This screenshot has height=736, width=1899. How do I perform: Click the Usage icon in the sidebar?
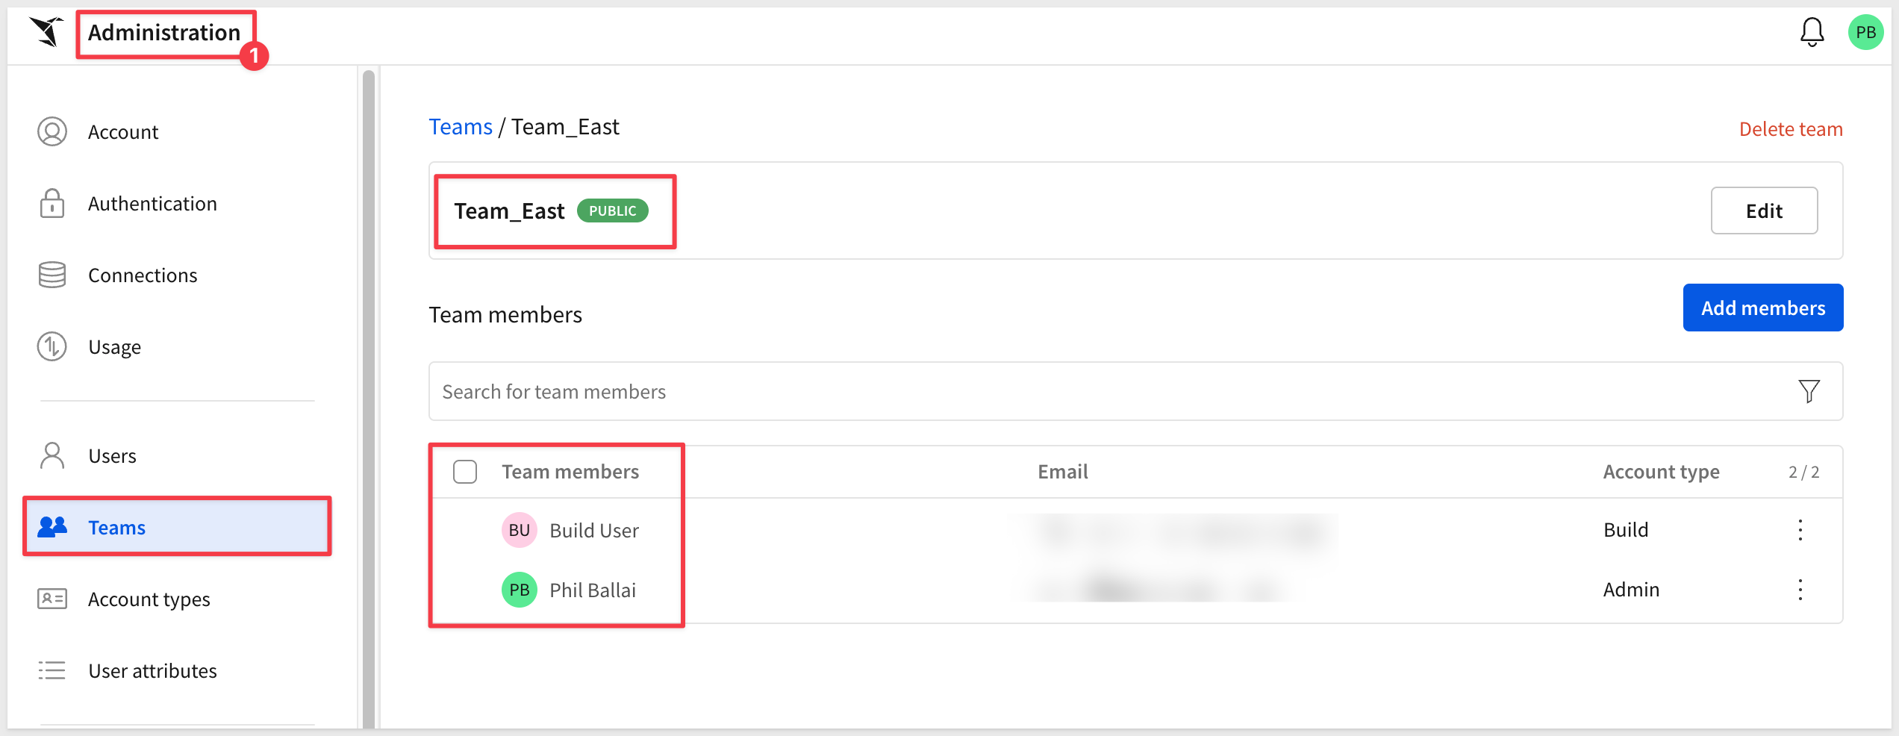(52, 346)
